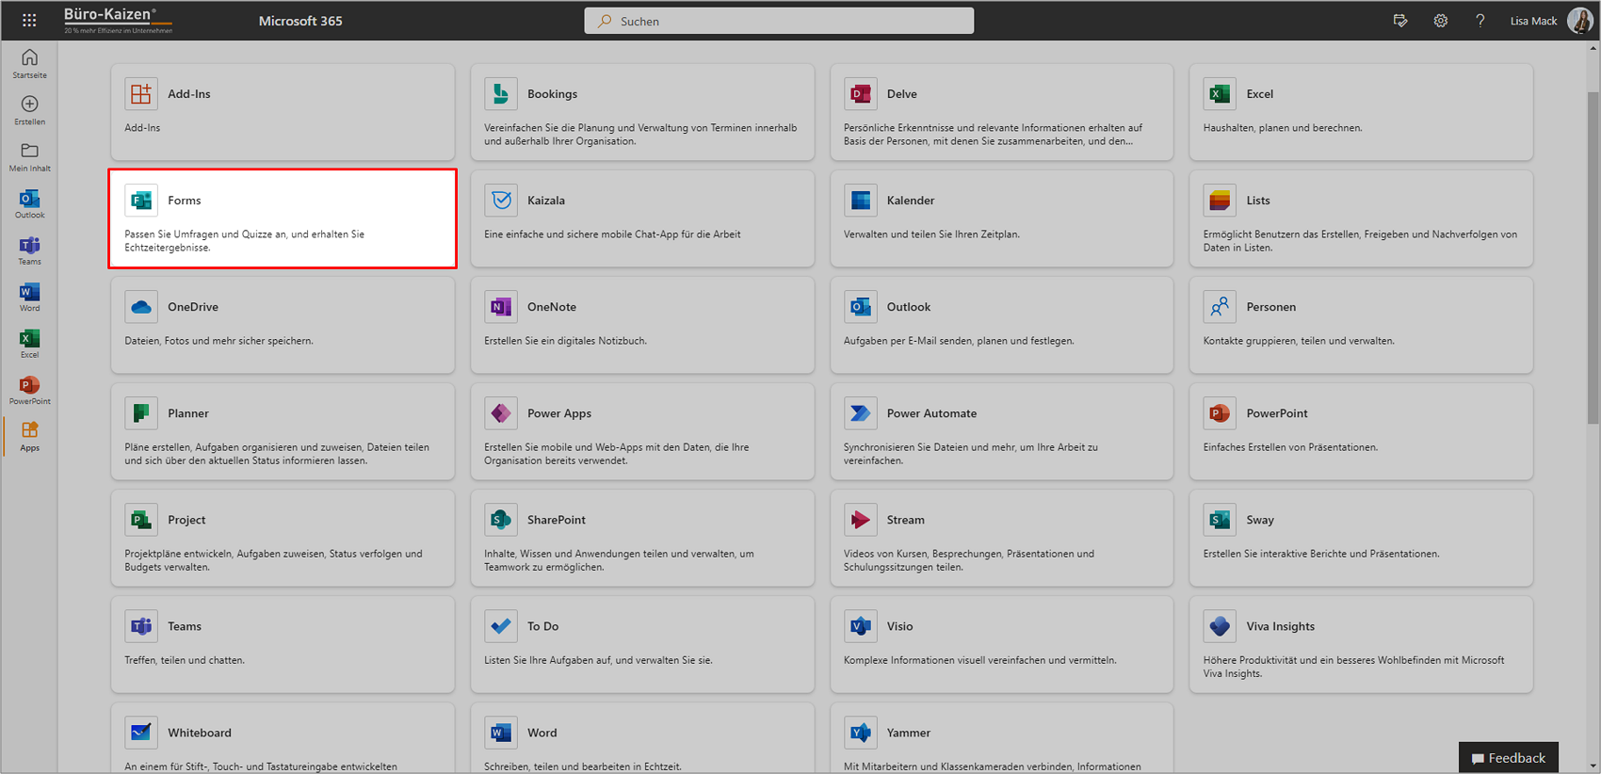Click the OneDrive cloud icon
Screen dimensions: 1601x774
[141, 307]
